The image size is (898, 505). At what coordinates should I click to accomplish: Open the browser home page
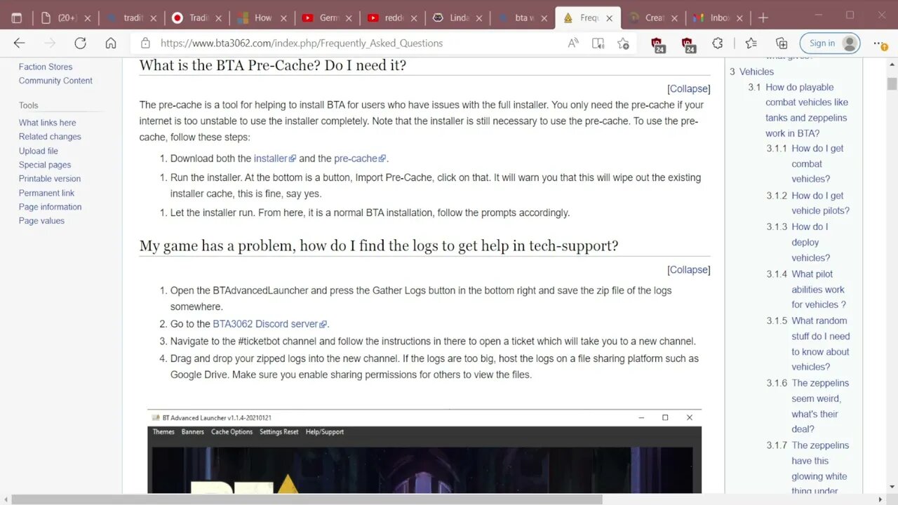pos(111,43)
